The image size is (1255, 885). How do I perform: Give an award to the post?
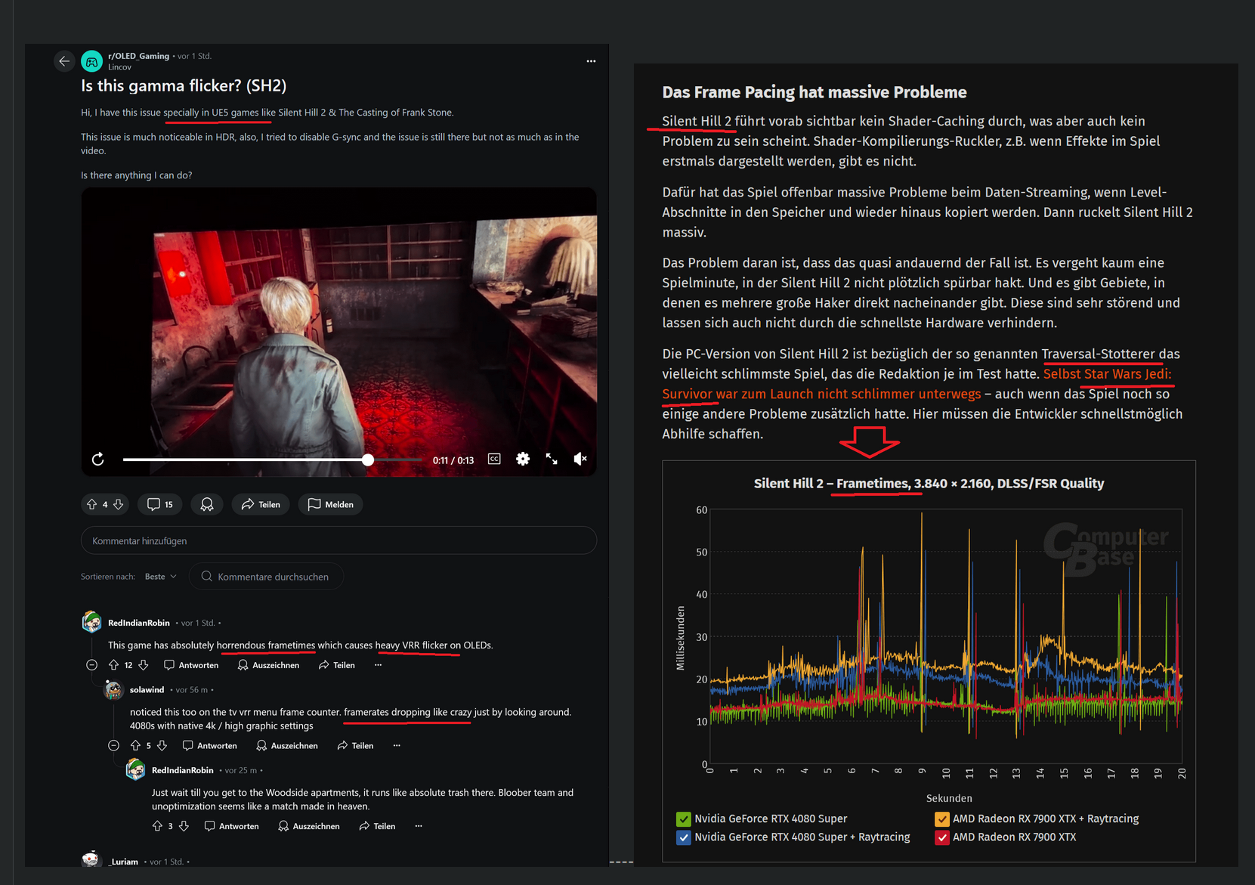[x=207, y=504]
